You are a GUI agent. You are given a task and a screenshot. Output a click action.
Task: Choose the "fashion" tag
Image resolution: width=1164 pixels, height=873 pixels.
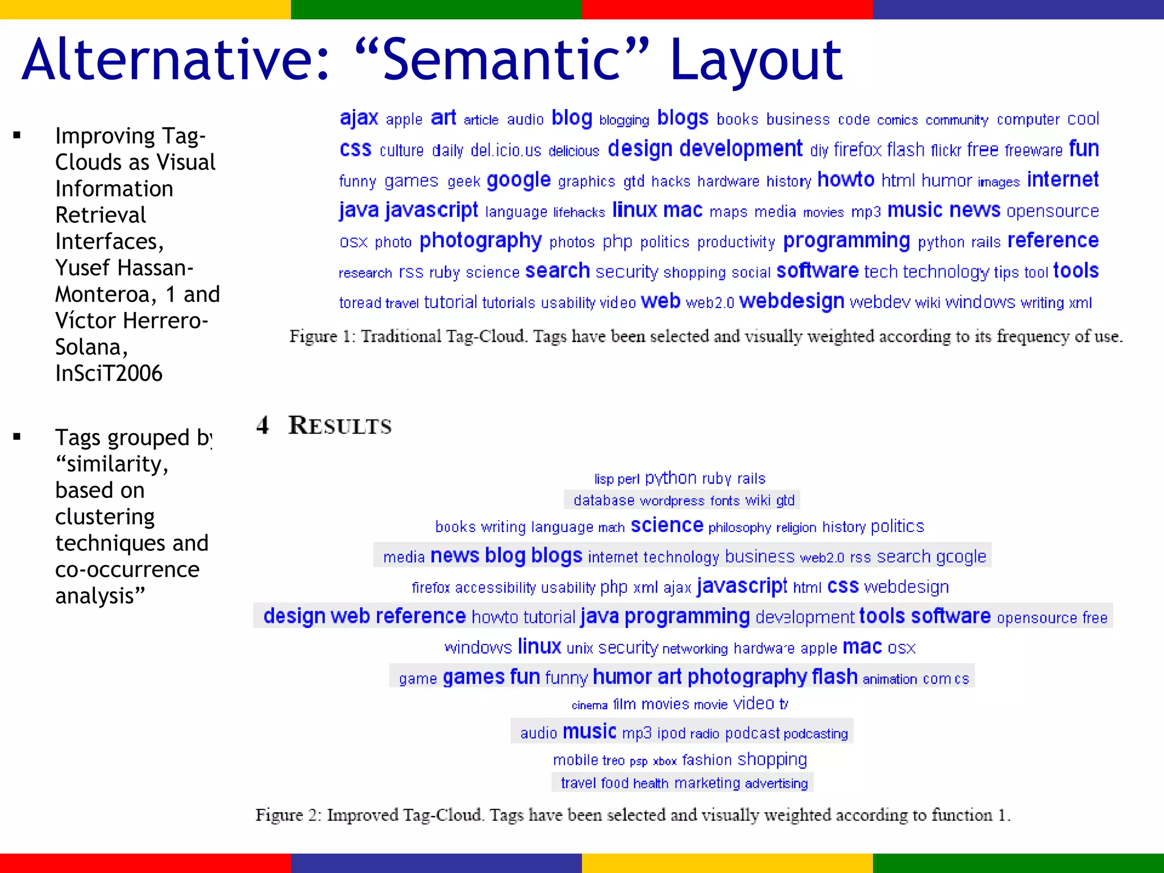[x=706, y=760]
